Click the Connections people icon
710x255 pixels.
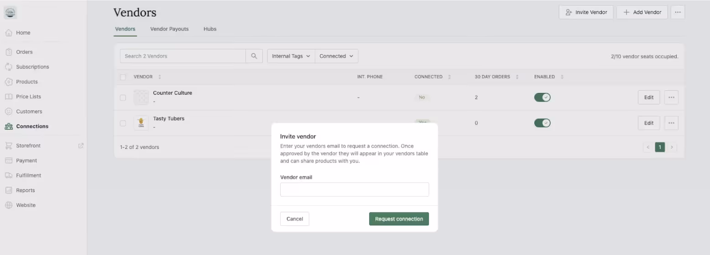(9, 127)
